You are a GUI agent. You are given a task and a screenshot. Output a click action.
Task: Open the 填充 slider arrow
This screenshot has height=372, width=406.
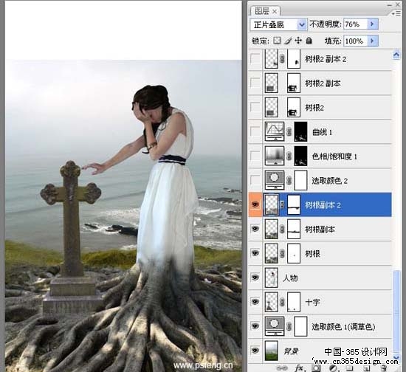point(372,41)
